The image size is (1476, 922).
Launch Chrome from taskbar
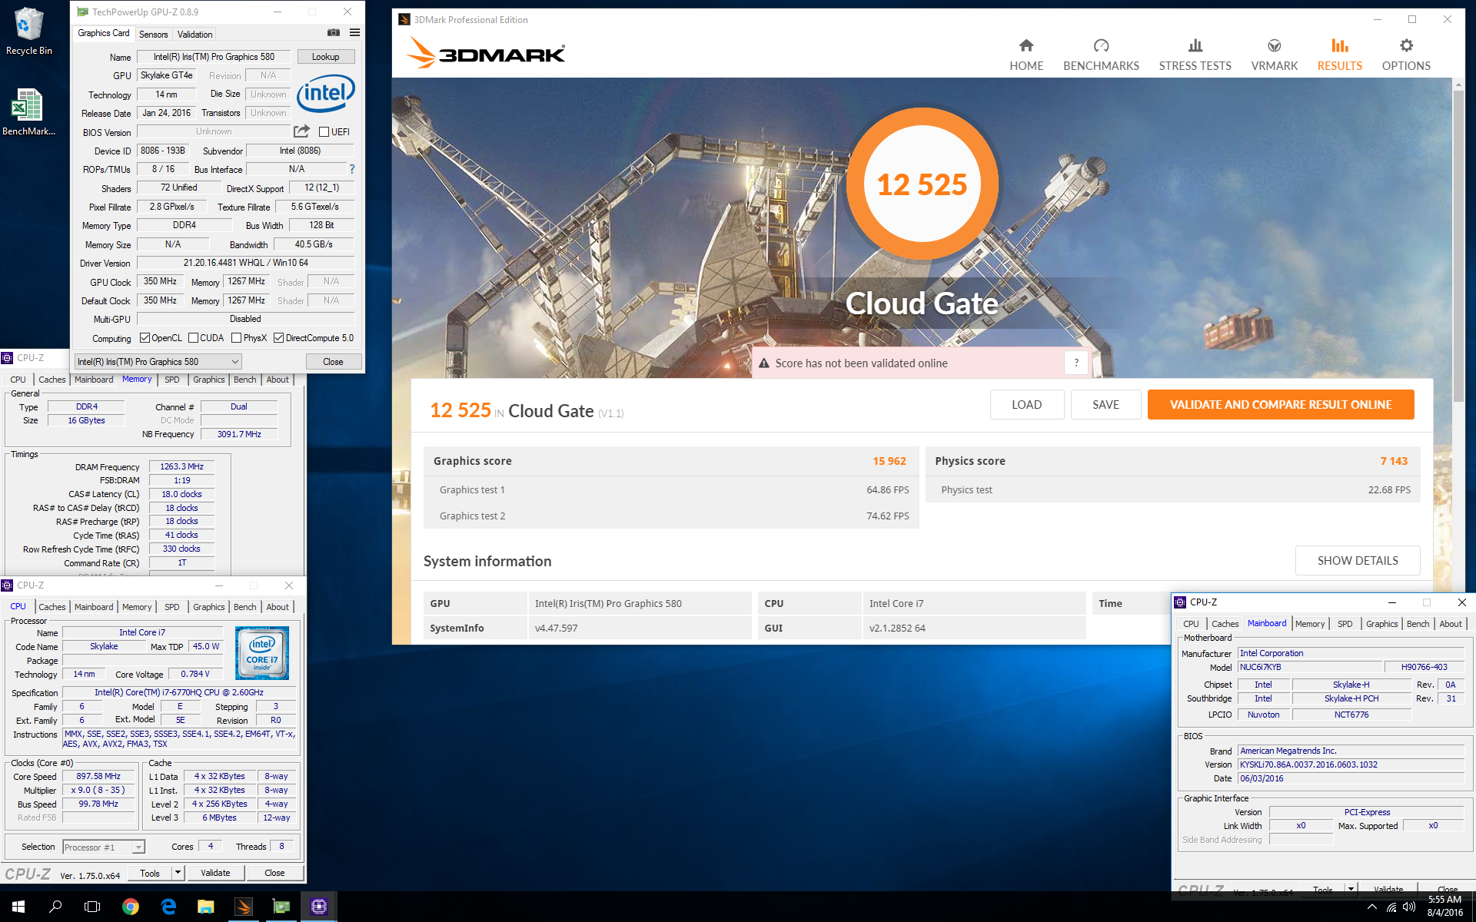point(131,907)
